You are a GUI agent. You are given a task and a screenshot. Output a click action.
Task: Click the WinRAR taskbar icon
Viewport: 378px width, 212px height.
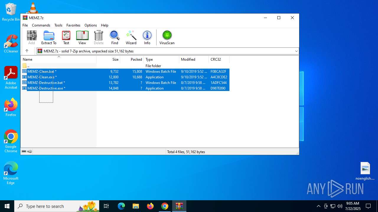179,206
